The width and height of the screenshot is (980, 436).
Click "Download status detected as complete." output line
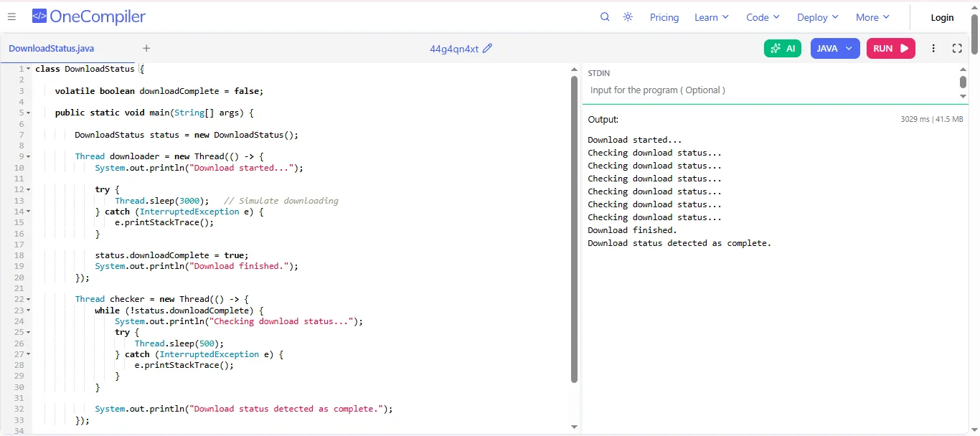coord(679,243)
